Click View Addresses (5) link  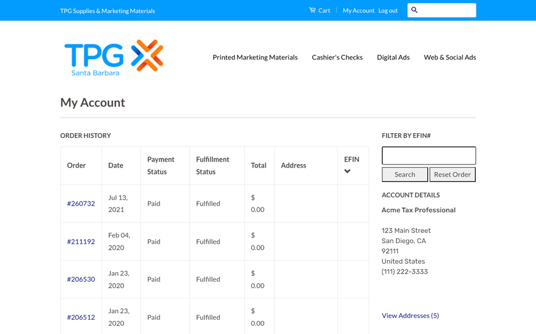click(410, 316)
